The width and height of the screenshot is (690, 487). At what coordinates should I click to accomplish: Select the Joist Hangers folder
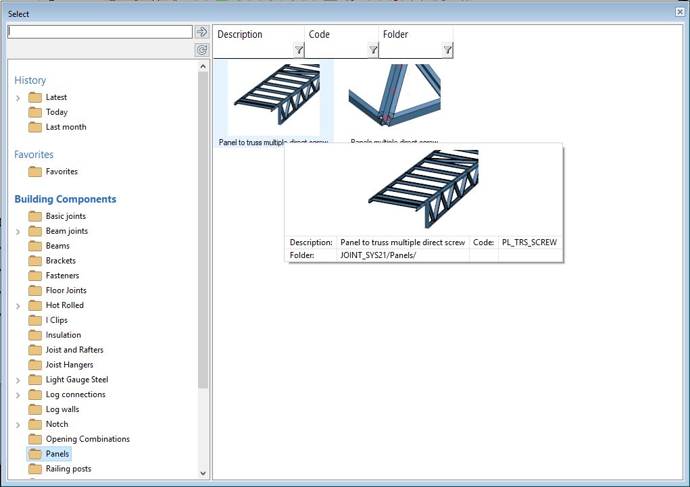point(70,365)
